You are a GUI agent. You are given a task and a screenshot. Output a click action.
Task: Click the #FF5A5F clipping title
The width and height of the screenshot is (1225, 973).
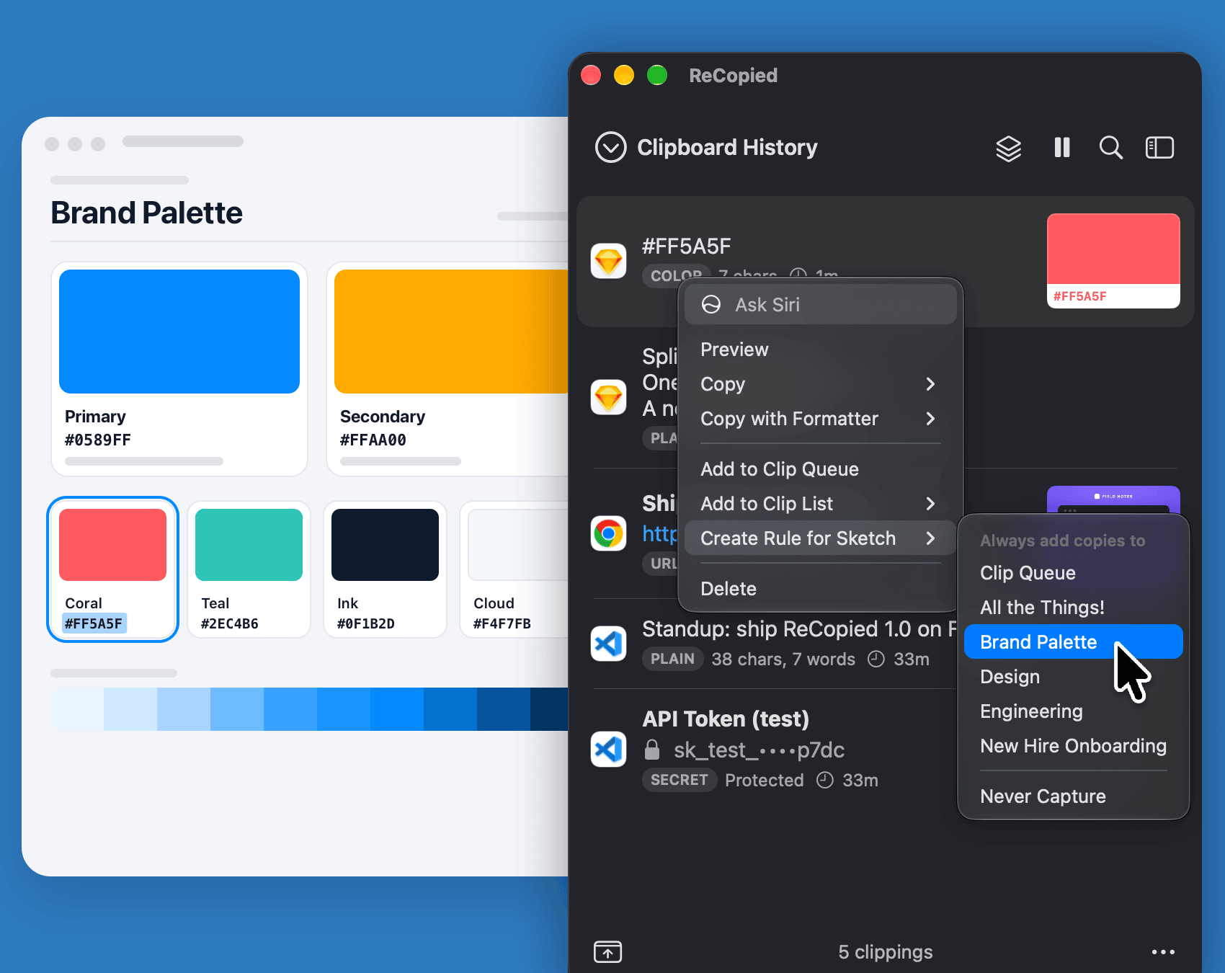coord(686,246)
